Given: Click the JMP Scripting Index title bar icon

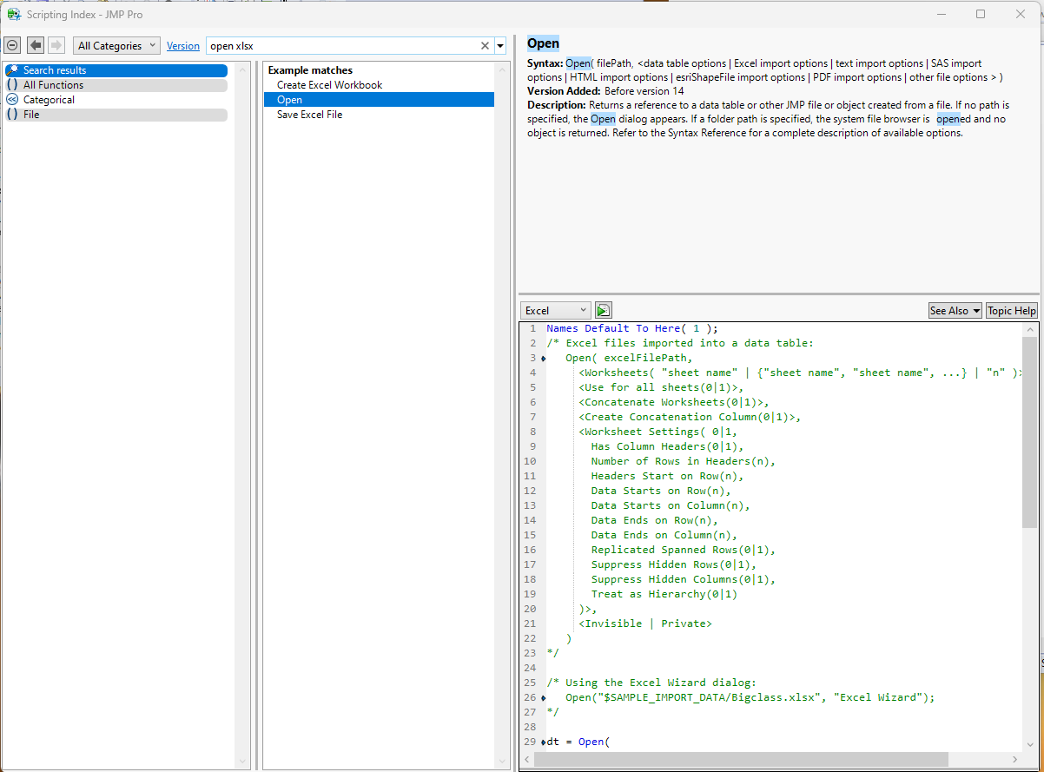Looking at the screenshot, I should (14, 14).
